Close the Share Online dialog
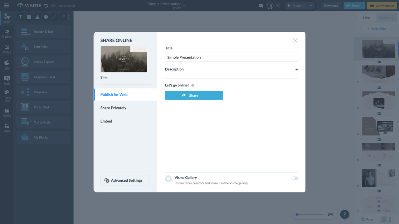The width and height of the screenshot is (399, 224). (295, 40)
